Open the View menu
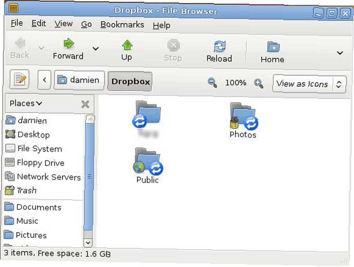 coord(63,24)
